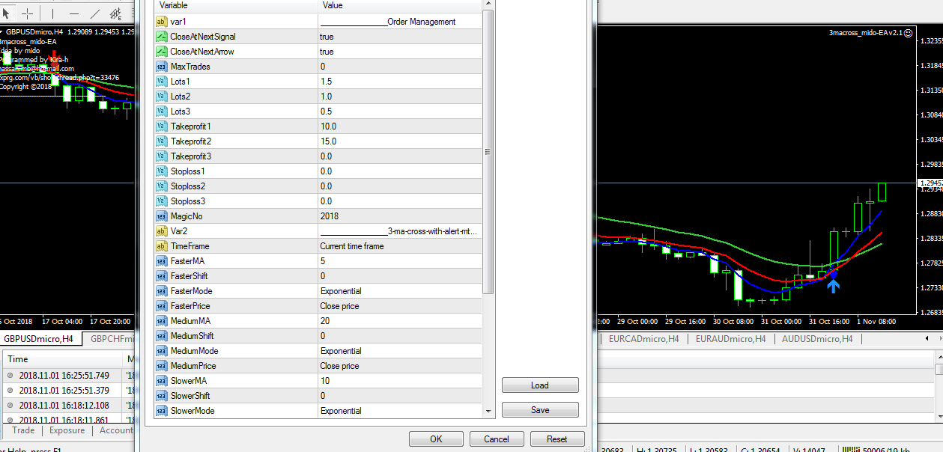Toggle CloseAtNextSignal true value
The image size is (943, 452).
[x=400, y=37]
